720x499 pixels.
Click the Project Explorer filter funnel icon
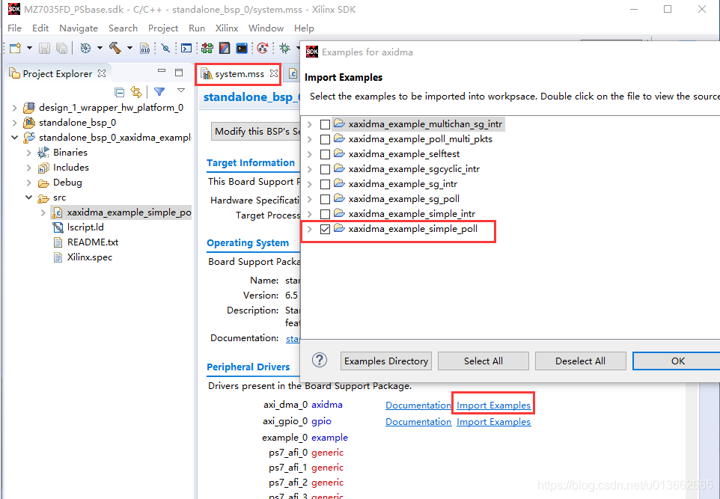159,92
